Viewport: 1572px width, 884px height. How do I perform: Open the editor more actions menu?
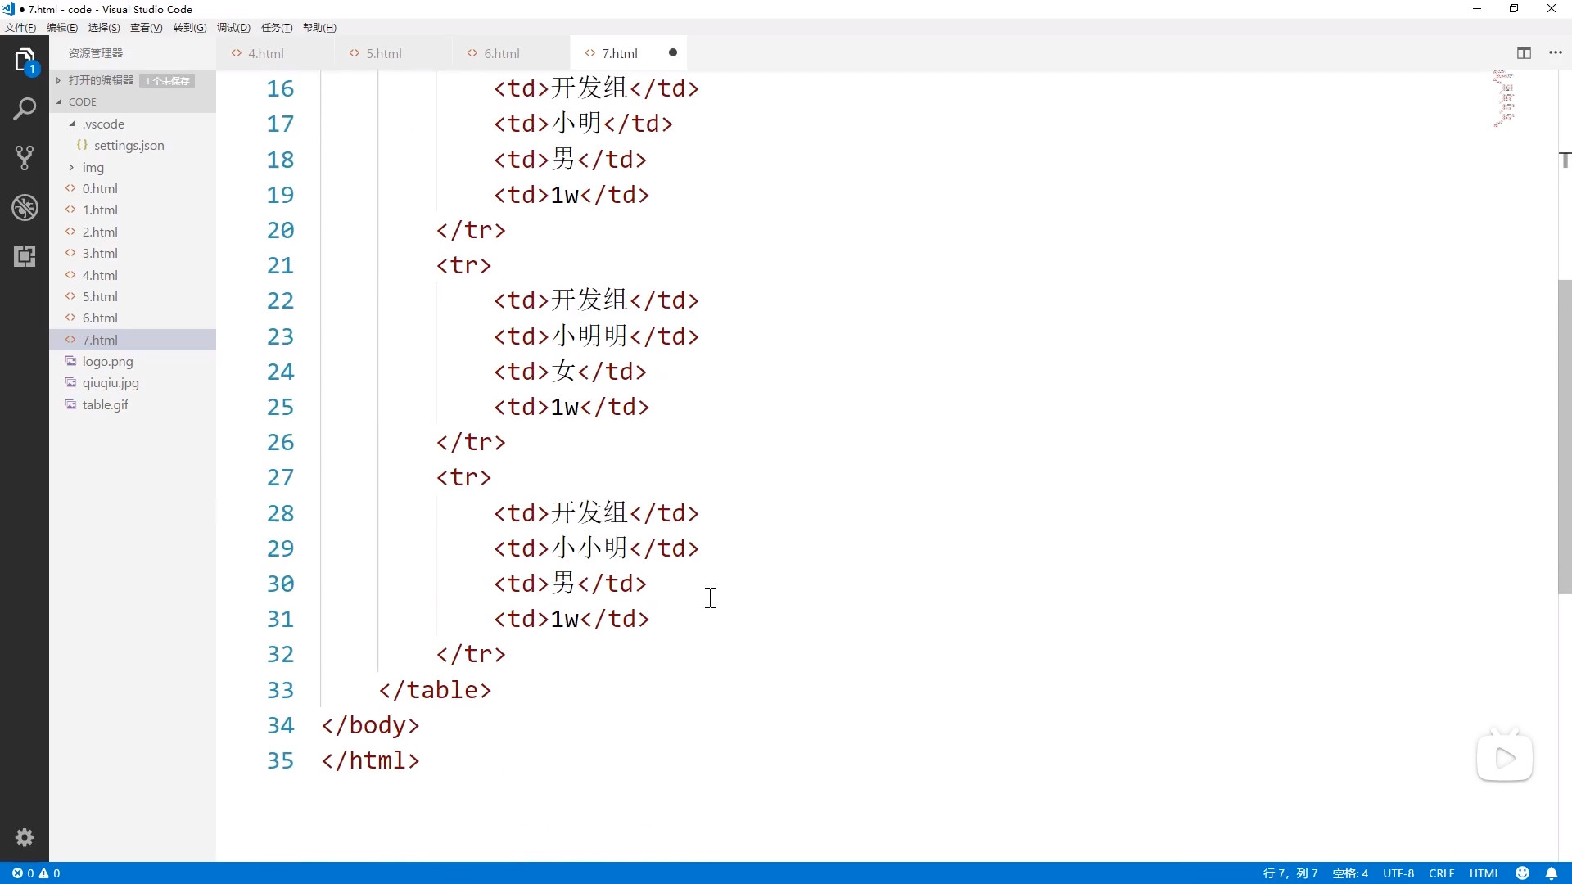[x=1556, y=53]
